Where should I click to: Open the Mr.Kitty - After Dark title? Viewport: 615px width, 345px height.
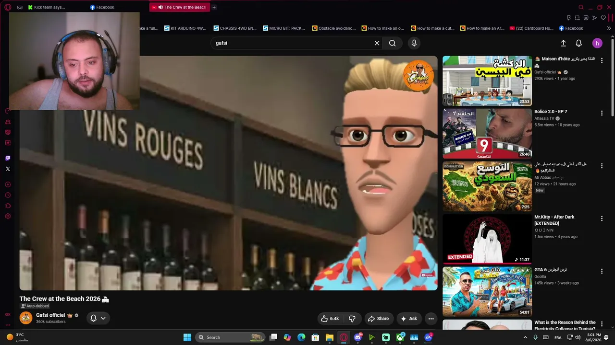point(554,220)
